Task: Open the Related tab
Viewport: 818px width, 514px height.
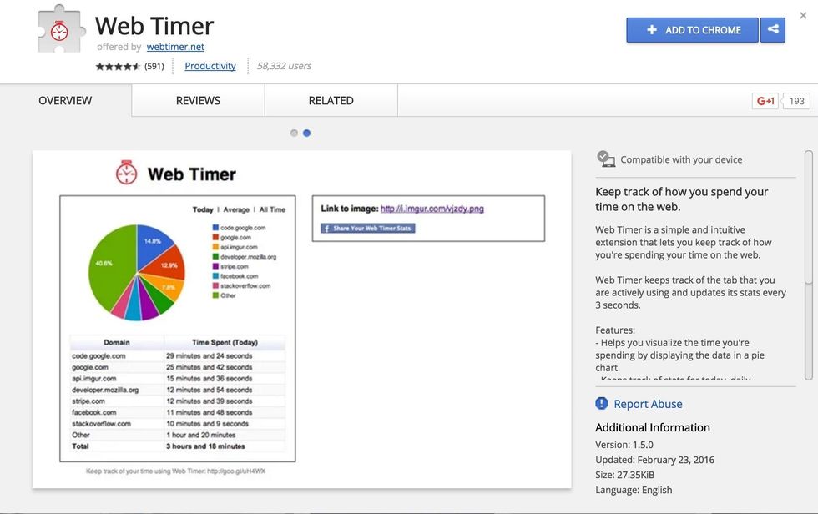Action: 331,101
